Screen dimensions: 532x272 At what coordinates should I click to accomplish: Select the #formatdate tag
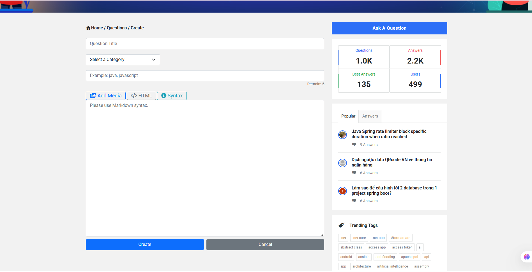click(x=400, y=238)
